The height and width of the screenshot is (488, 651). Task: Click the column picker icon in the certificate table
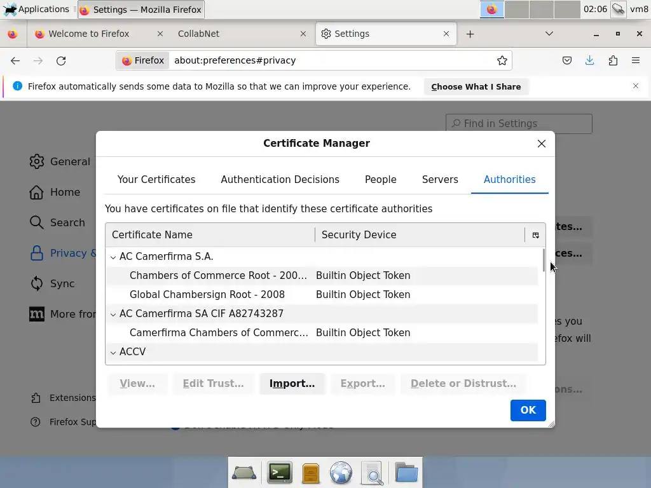point(535,235)
